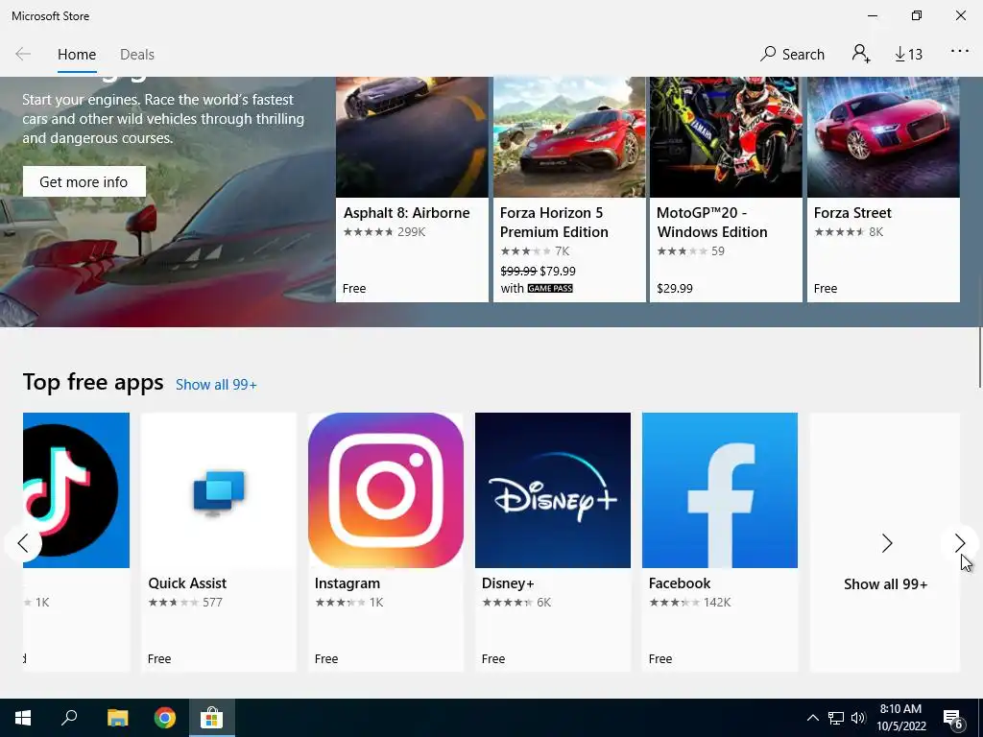983x737 pixels.
Task: Click the Quick Assist app name
Action: click(187, 583)
